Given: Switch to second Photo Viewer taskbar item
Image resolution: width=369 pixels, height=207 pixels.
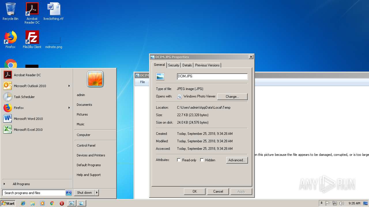Looking at the screenshot, I should tap(81, 203).
